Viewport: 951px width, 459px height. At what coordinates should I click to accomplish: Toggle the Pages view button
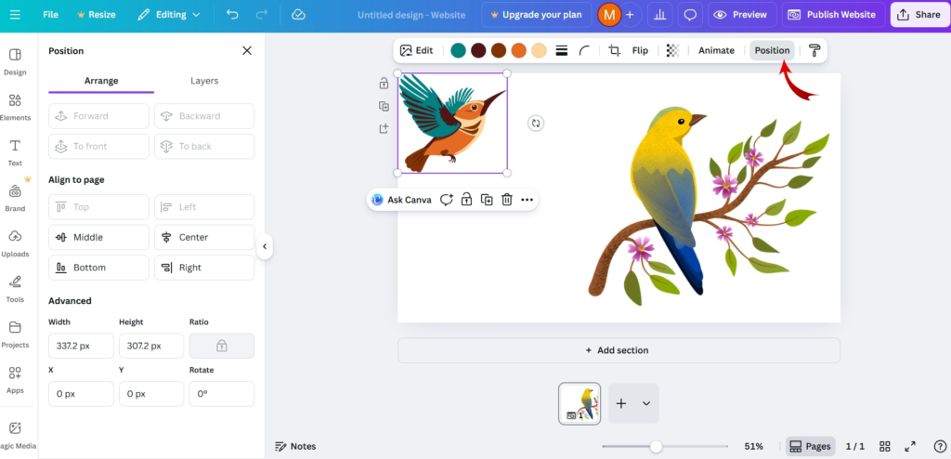coord(810,446)
